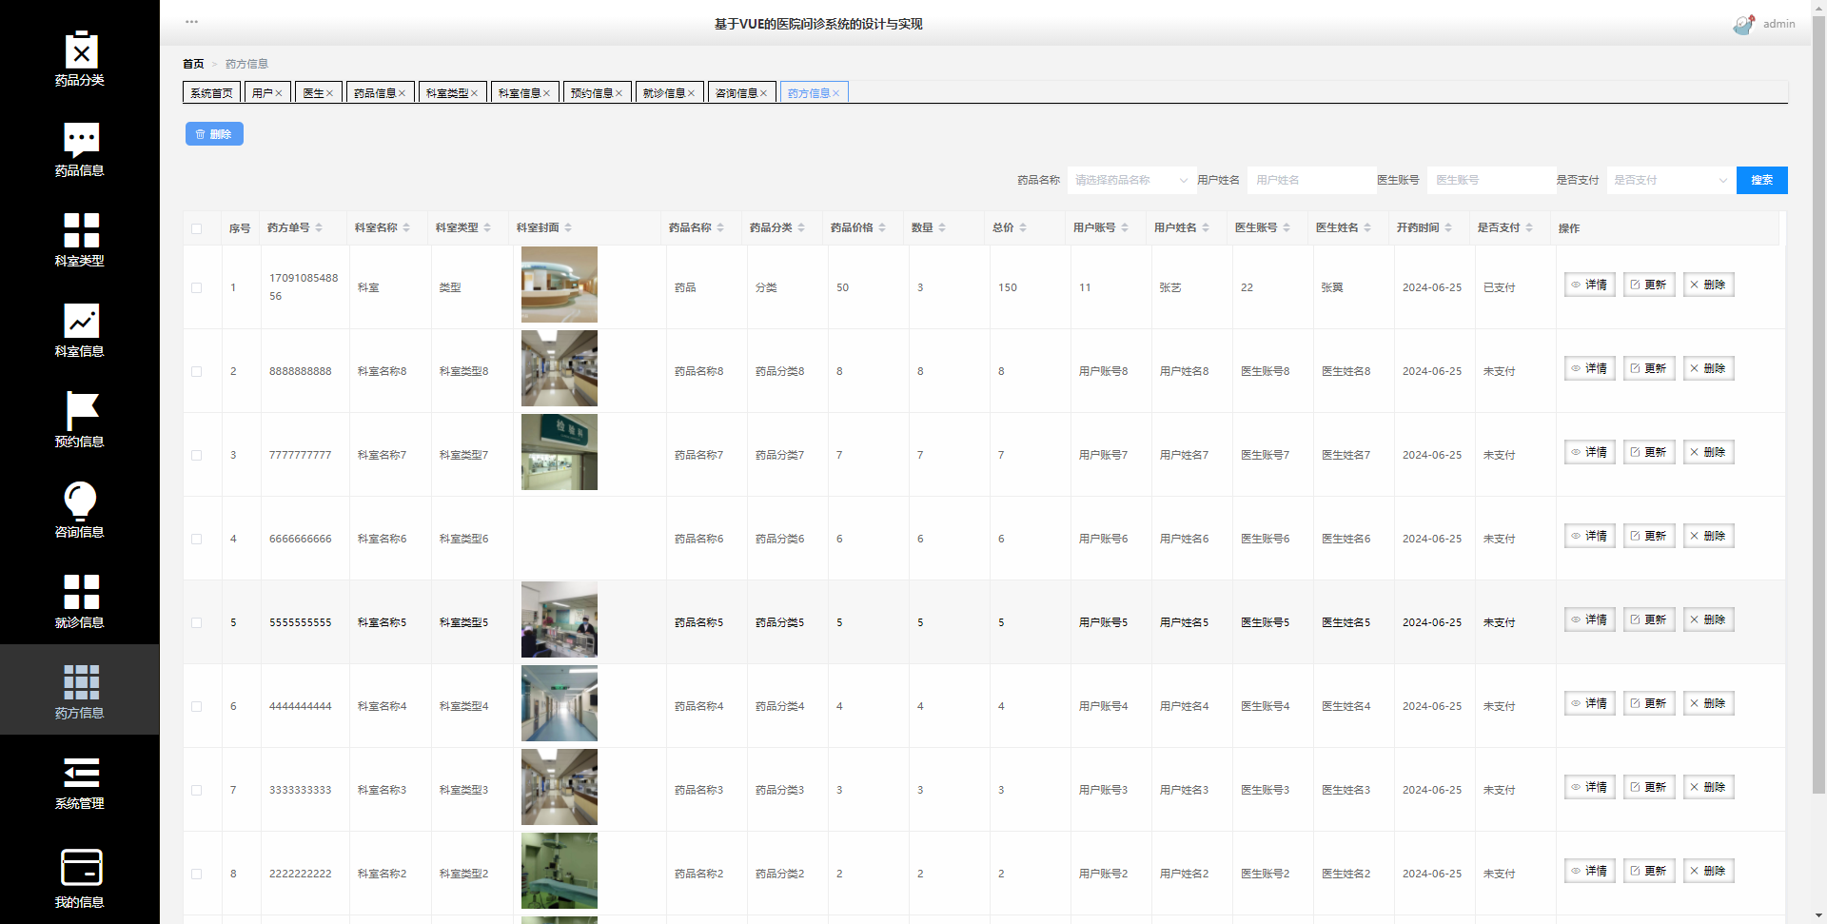Sort by 科室封面 column arrows
This screenshot has height=924, width=1827.
pos(568,227)
